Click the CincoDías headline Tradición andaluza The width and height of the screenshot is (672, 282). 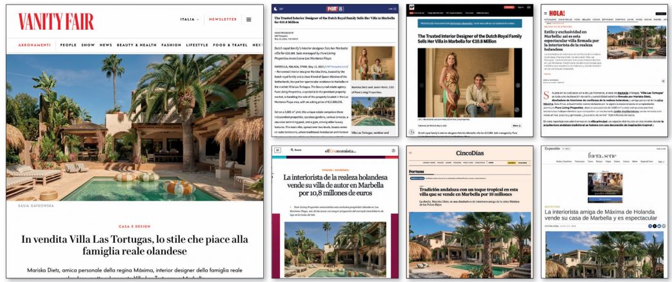tap(468, 192)
